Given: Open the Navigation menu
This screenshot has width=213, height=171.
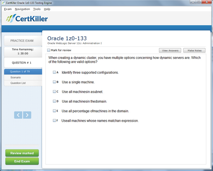Looking at the screenshot, I should click(x=22, y=9).
